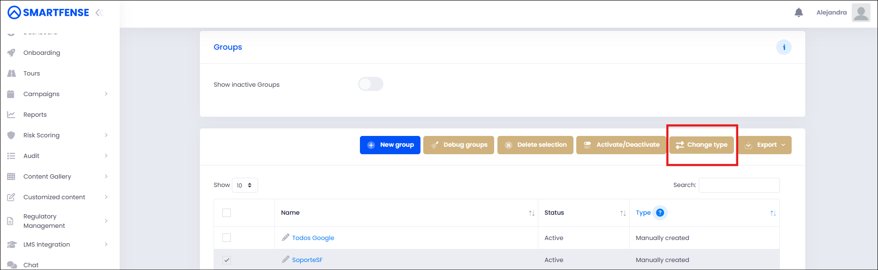Toggle Show inactive Groups switch
Screen dimensions: 878x270
pos(371,84)
